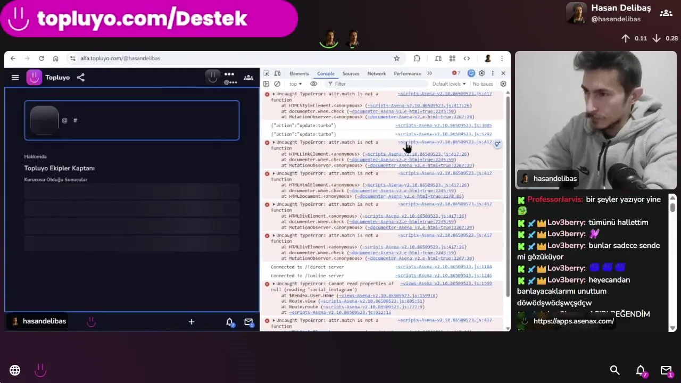This screenshot has width=681, height=383.
Task: Show more DevTools tabs with the double chevron
Action: 430,73
